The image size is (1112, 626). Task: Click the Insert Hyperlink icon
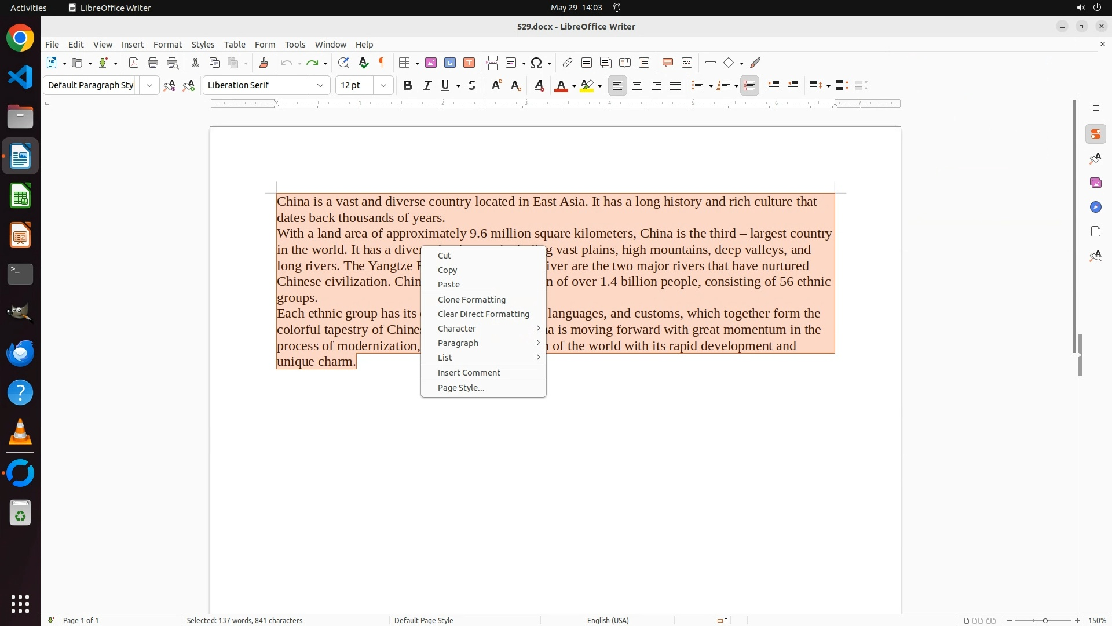(568, 63)
